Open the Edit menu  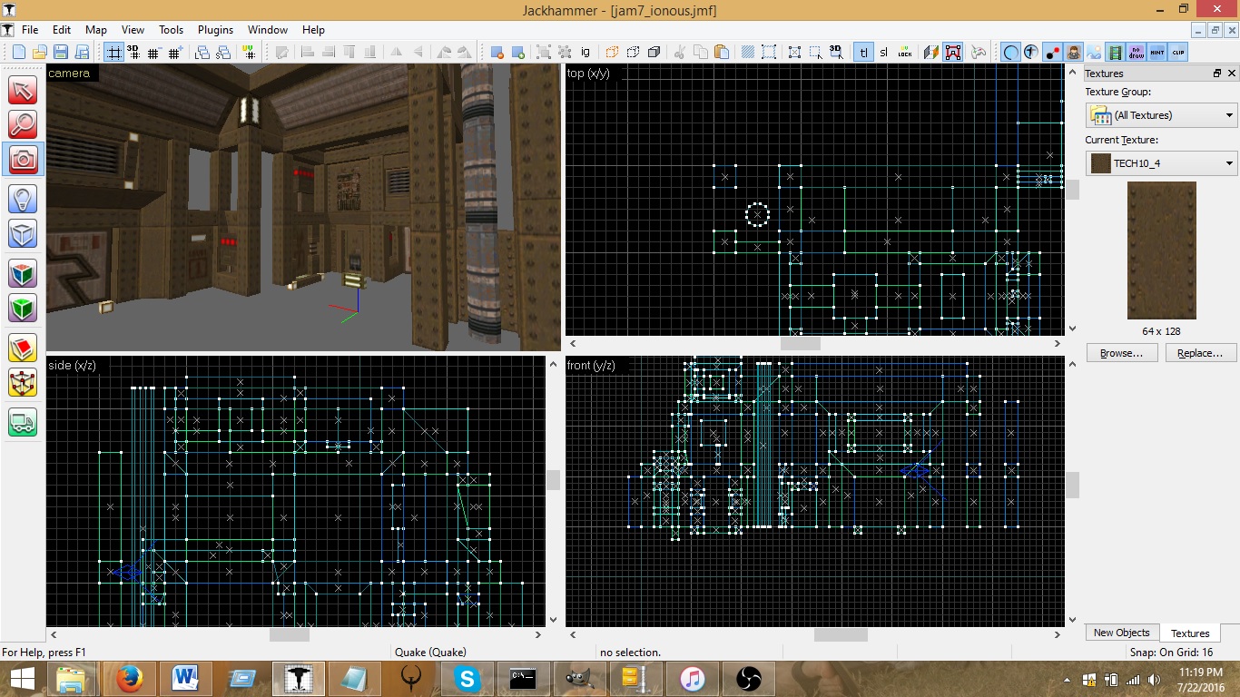tap(62, 30)
